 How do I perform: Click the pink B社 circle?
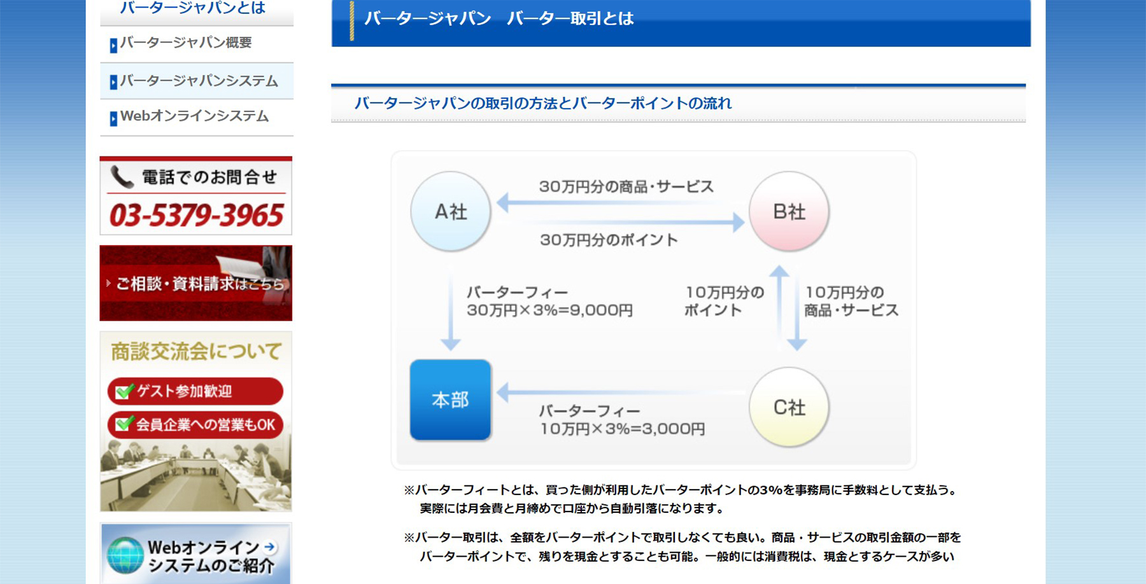[789, 211]
